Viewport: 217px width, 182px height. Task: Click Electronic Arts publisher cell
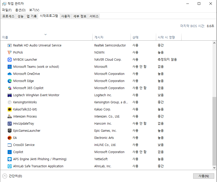tap(104, 138)
